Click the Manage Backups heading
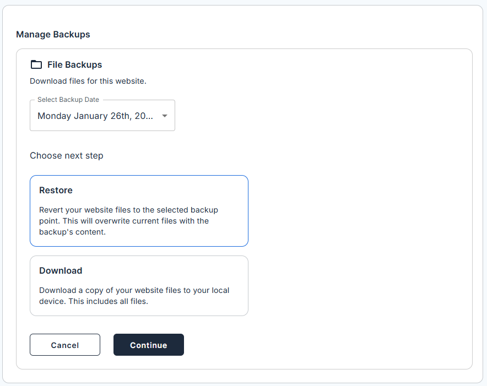 tap(53, 34)
